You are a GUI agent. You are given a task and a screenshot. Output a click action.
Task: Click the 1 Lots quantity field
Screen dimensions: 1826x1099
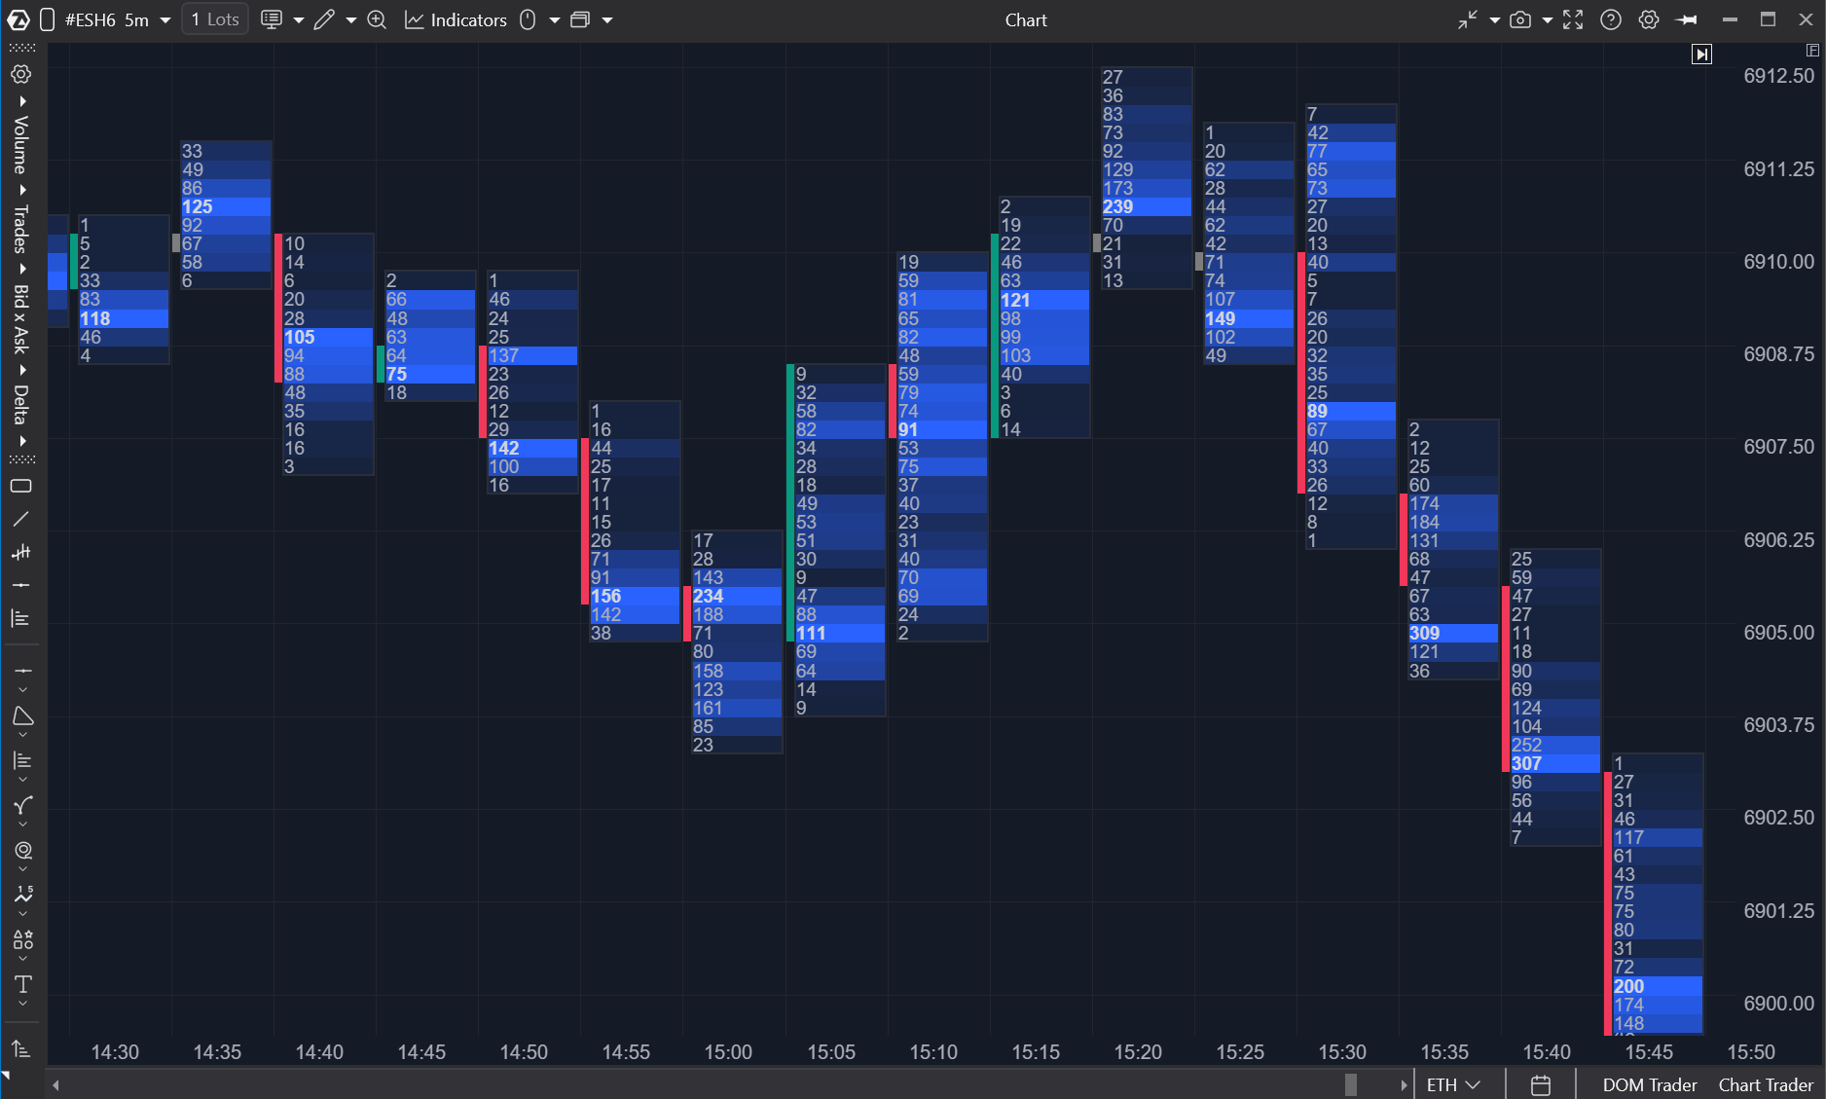(x=215, y=19)
